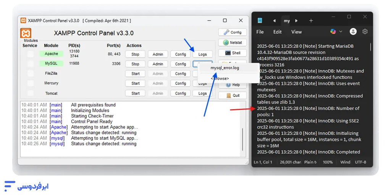Open Config for the MySQL row
The image size is (391, 196).
pyautogui.click(x=181, y=64)
